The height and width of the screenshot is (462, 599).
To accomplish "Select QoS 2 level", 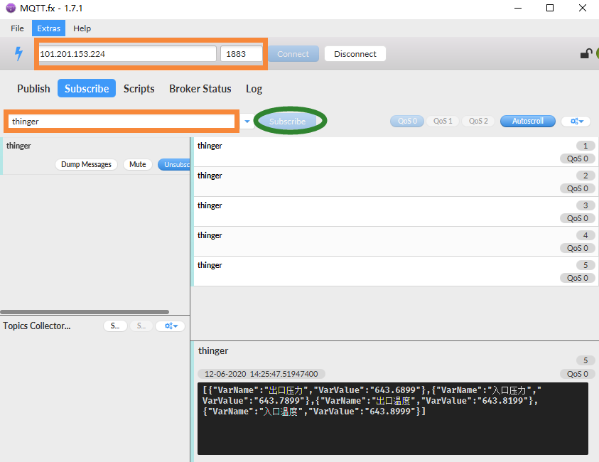I will point(478,121).
